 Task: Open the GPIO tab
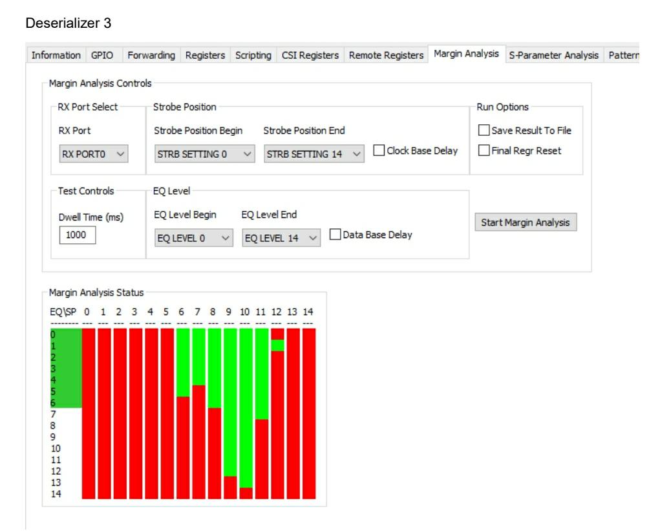coord(102,55)
